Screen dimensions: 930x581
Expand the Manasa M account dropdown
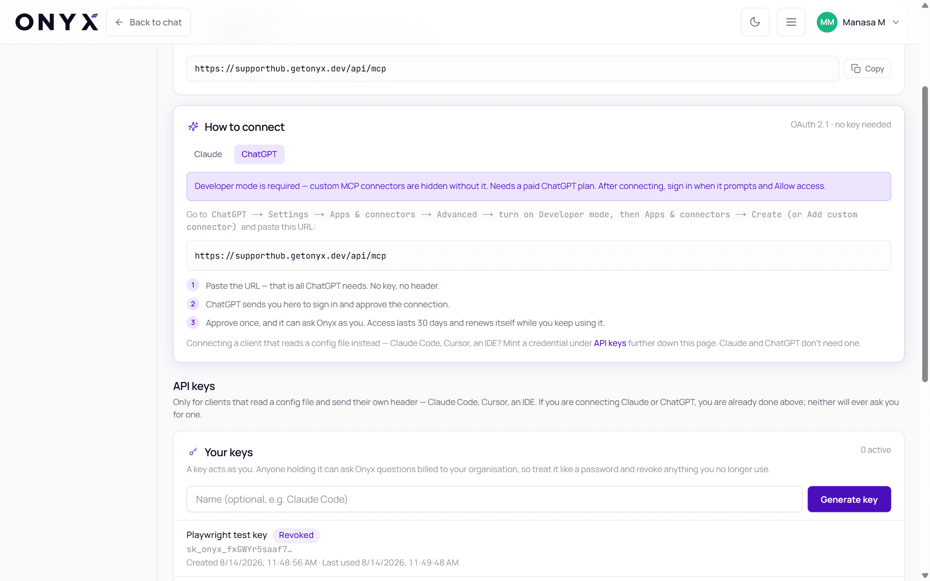(x=896, y=22)
